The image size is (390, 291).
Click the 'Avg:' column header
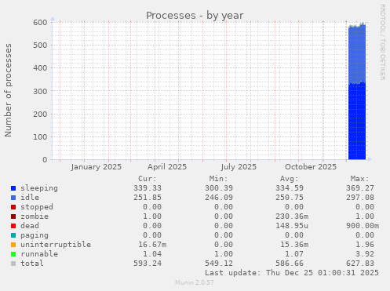click(x=290, y=179)
